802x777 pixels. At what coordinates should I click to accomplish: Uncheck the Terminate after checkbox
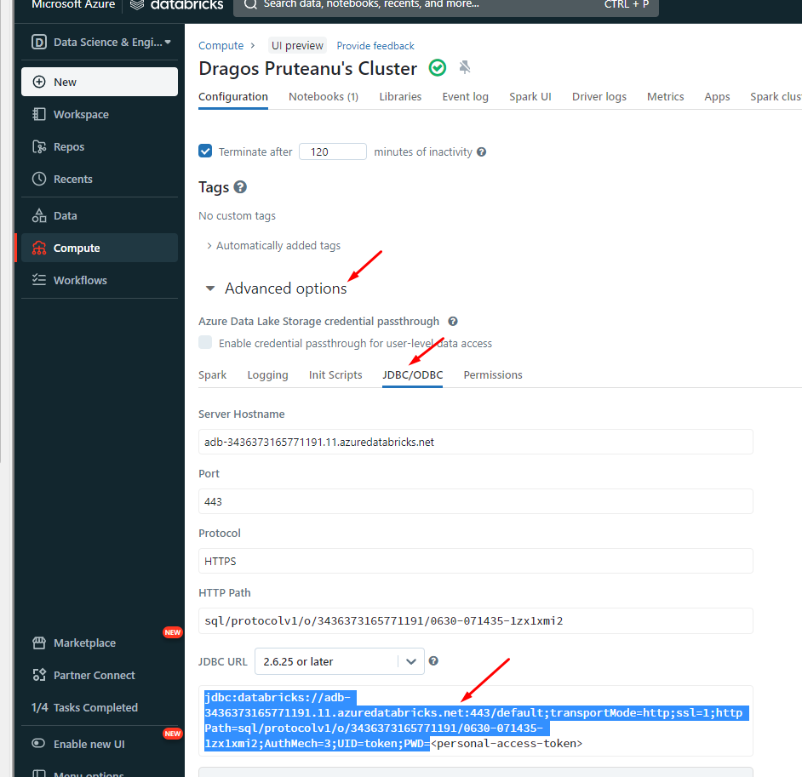tap(205, 151)
